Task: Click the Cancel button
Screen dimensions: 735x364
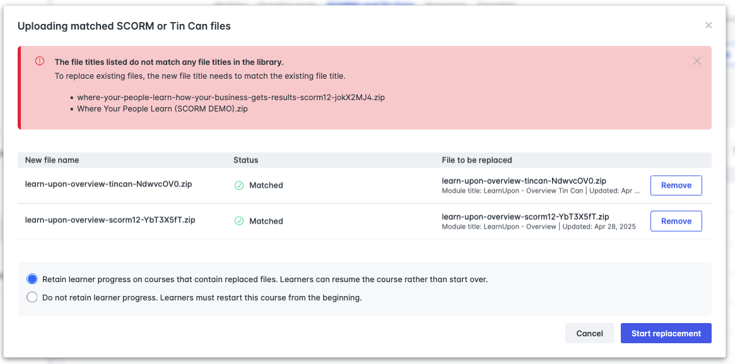Action: [x=589, y=333]
